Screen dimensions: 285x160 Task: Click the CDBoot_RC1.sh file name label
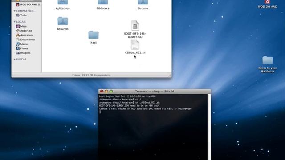[135, 52]
